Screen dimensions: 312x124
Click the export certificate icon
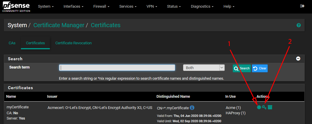pos(259,107)
